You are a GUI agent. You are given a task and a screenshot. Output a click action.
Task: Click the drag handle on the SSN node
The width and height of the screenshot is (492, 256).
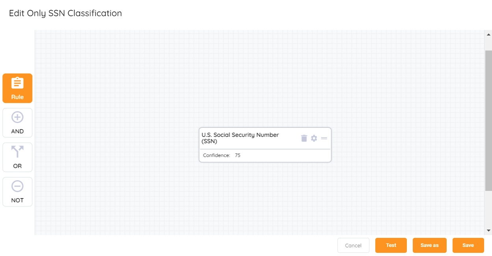click(324, 138)
